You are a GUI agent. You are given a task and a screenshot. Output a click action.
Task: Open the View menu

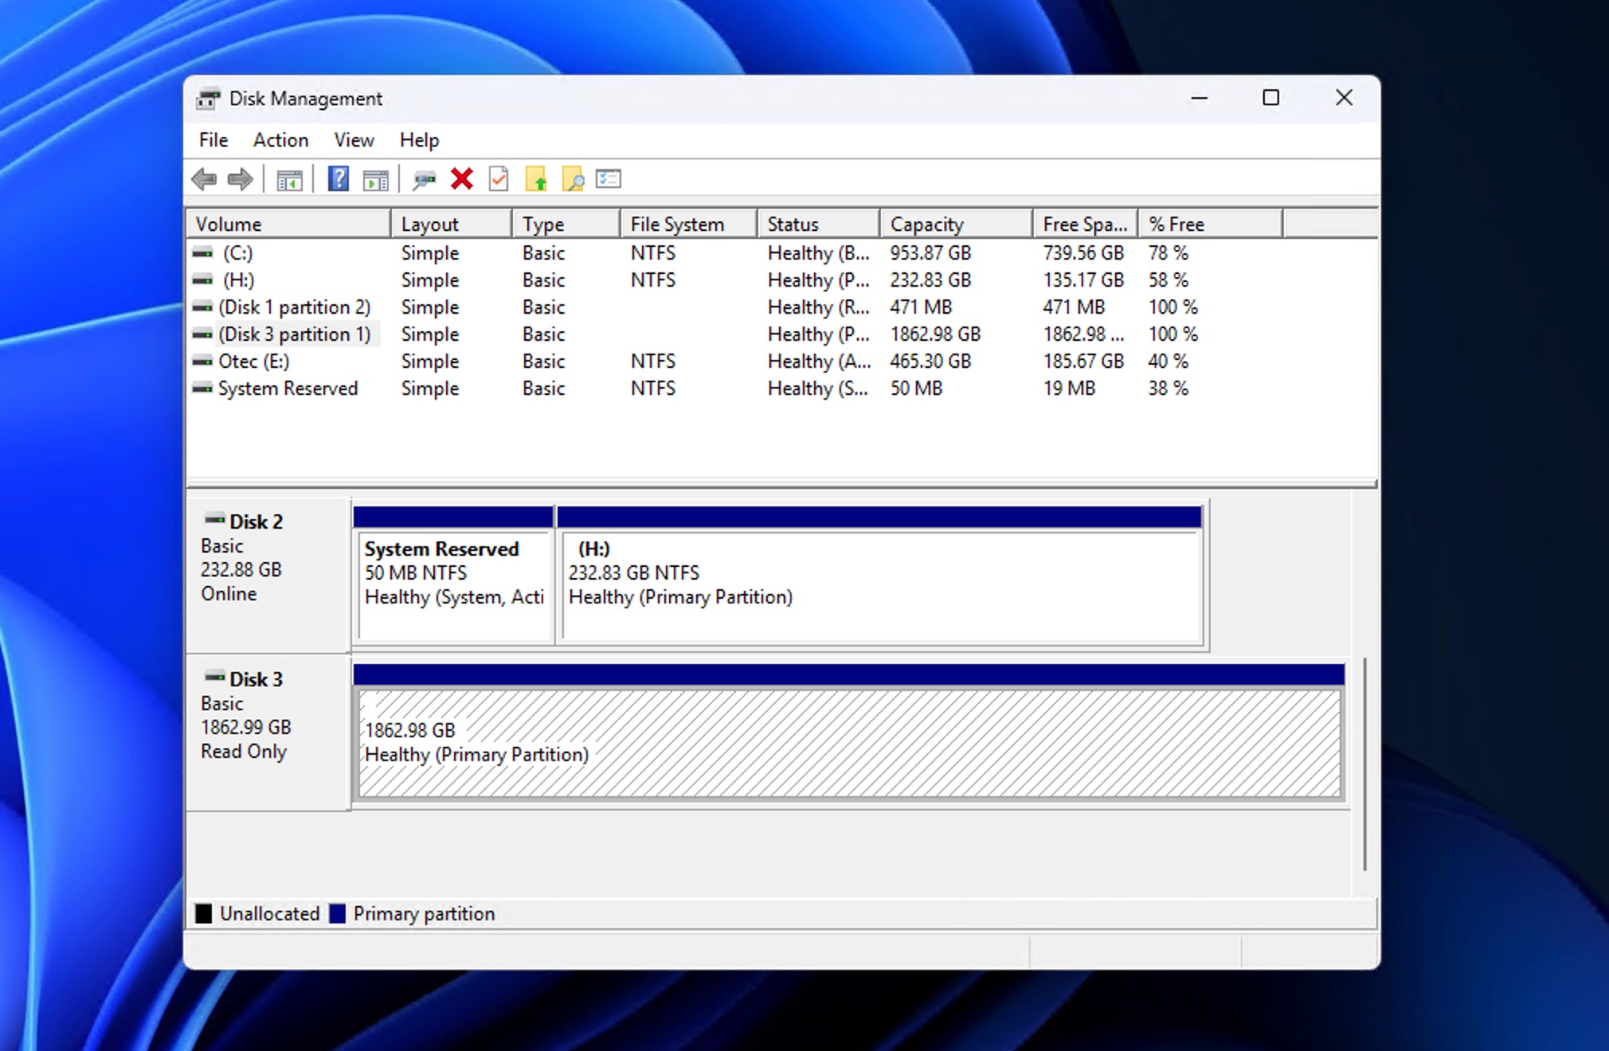[x=354, y=140]
